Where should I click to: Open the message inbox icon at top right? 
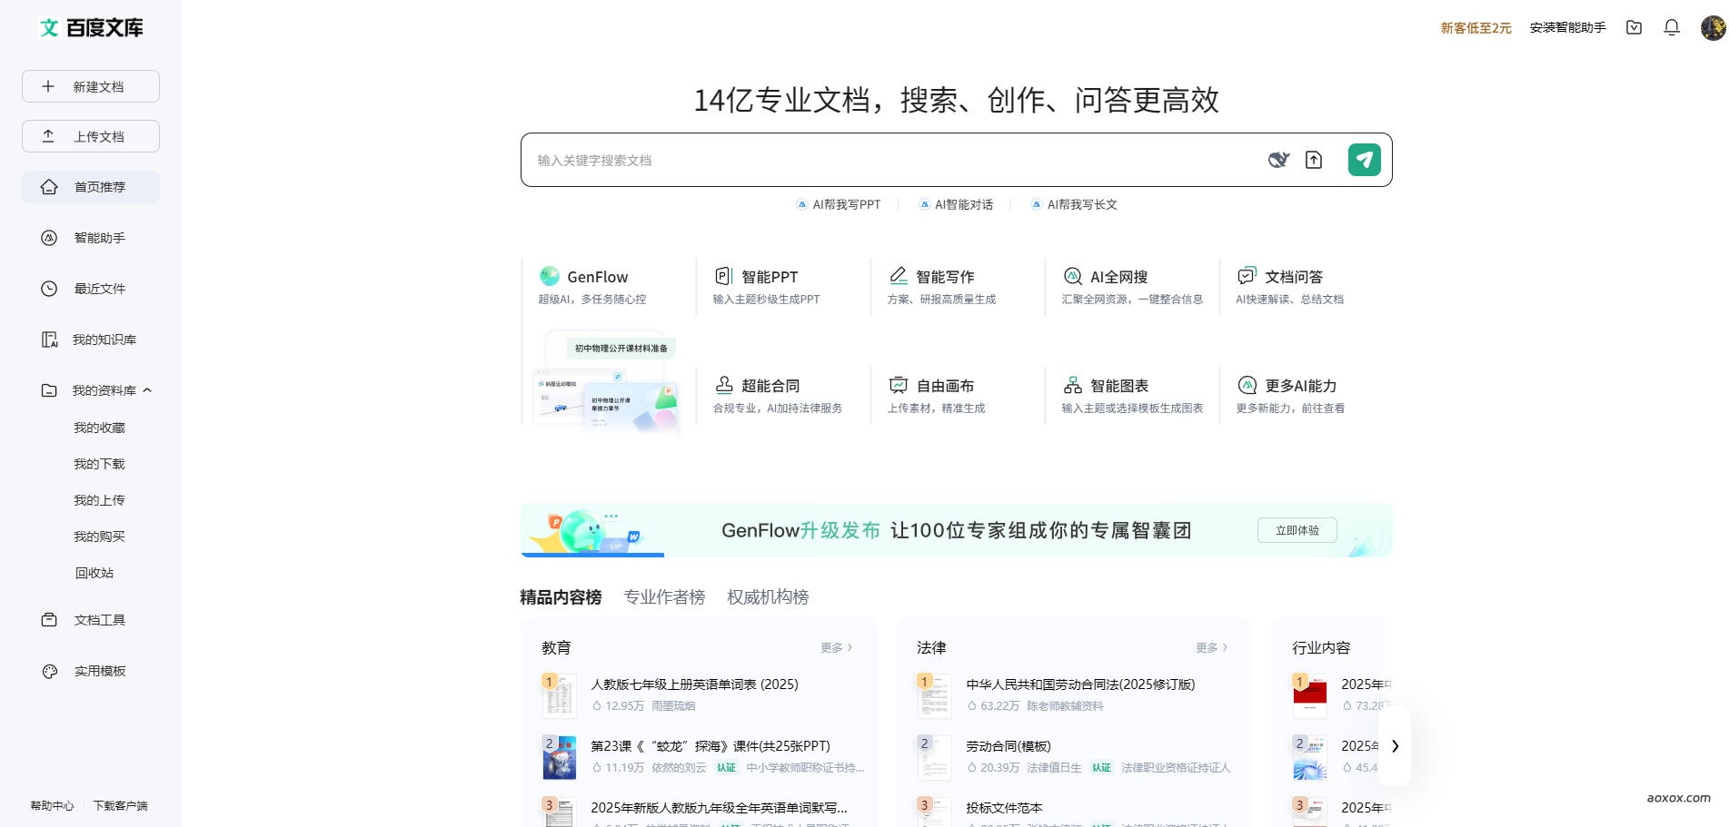(x=1634, y=27)
